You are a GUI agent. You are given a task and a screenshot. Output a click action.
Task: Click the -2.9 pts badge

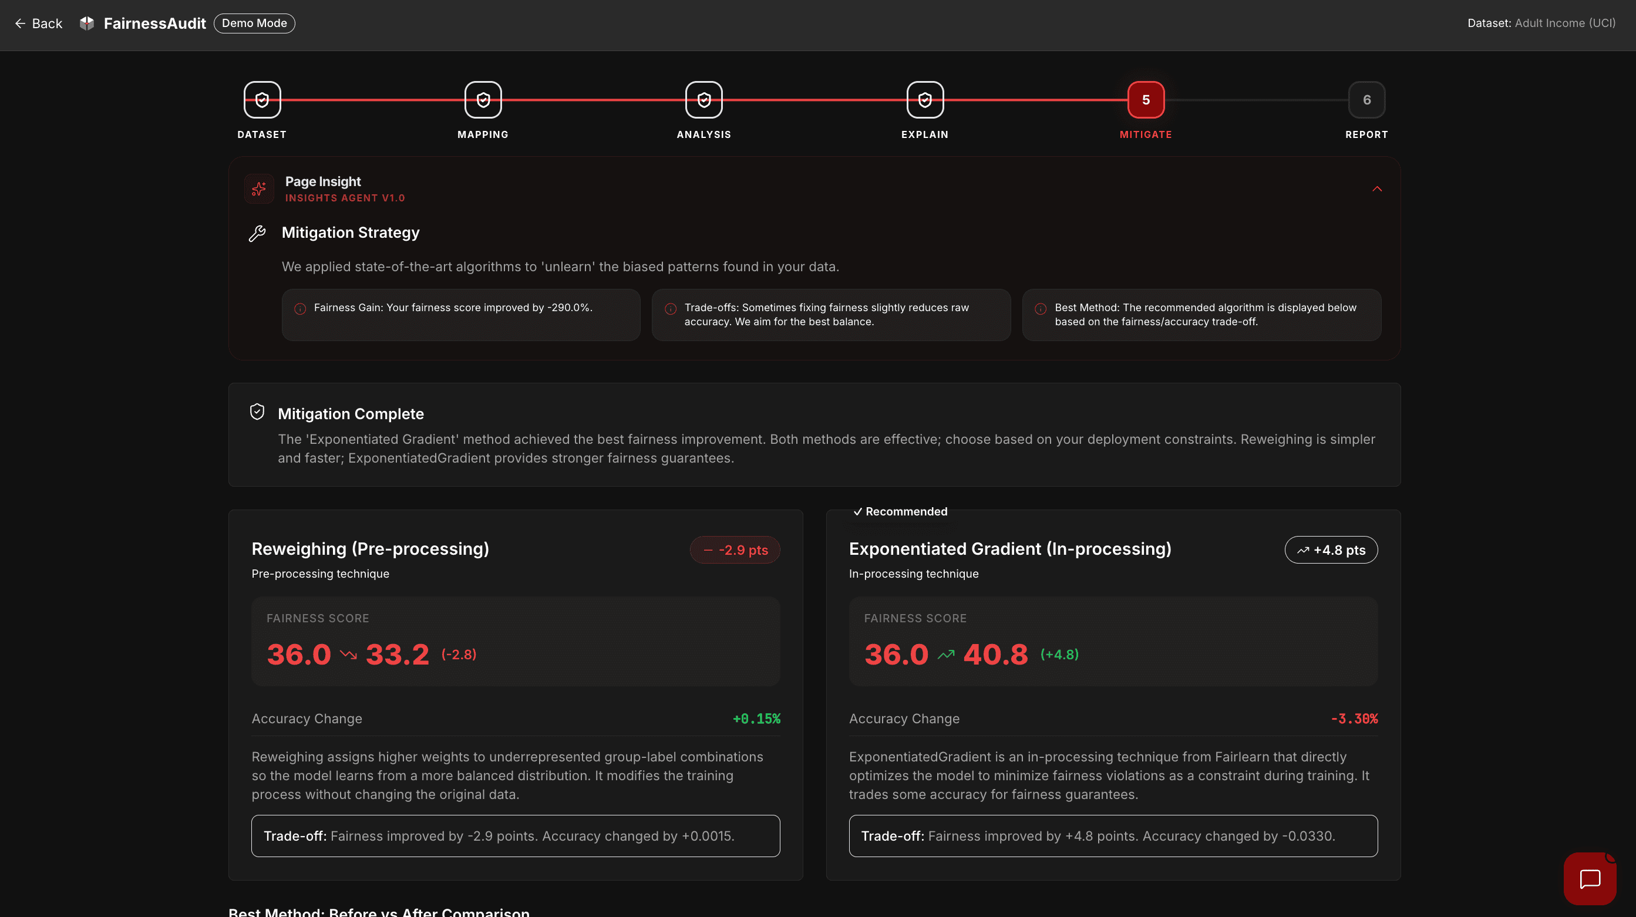(x=735, y=550)
